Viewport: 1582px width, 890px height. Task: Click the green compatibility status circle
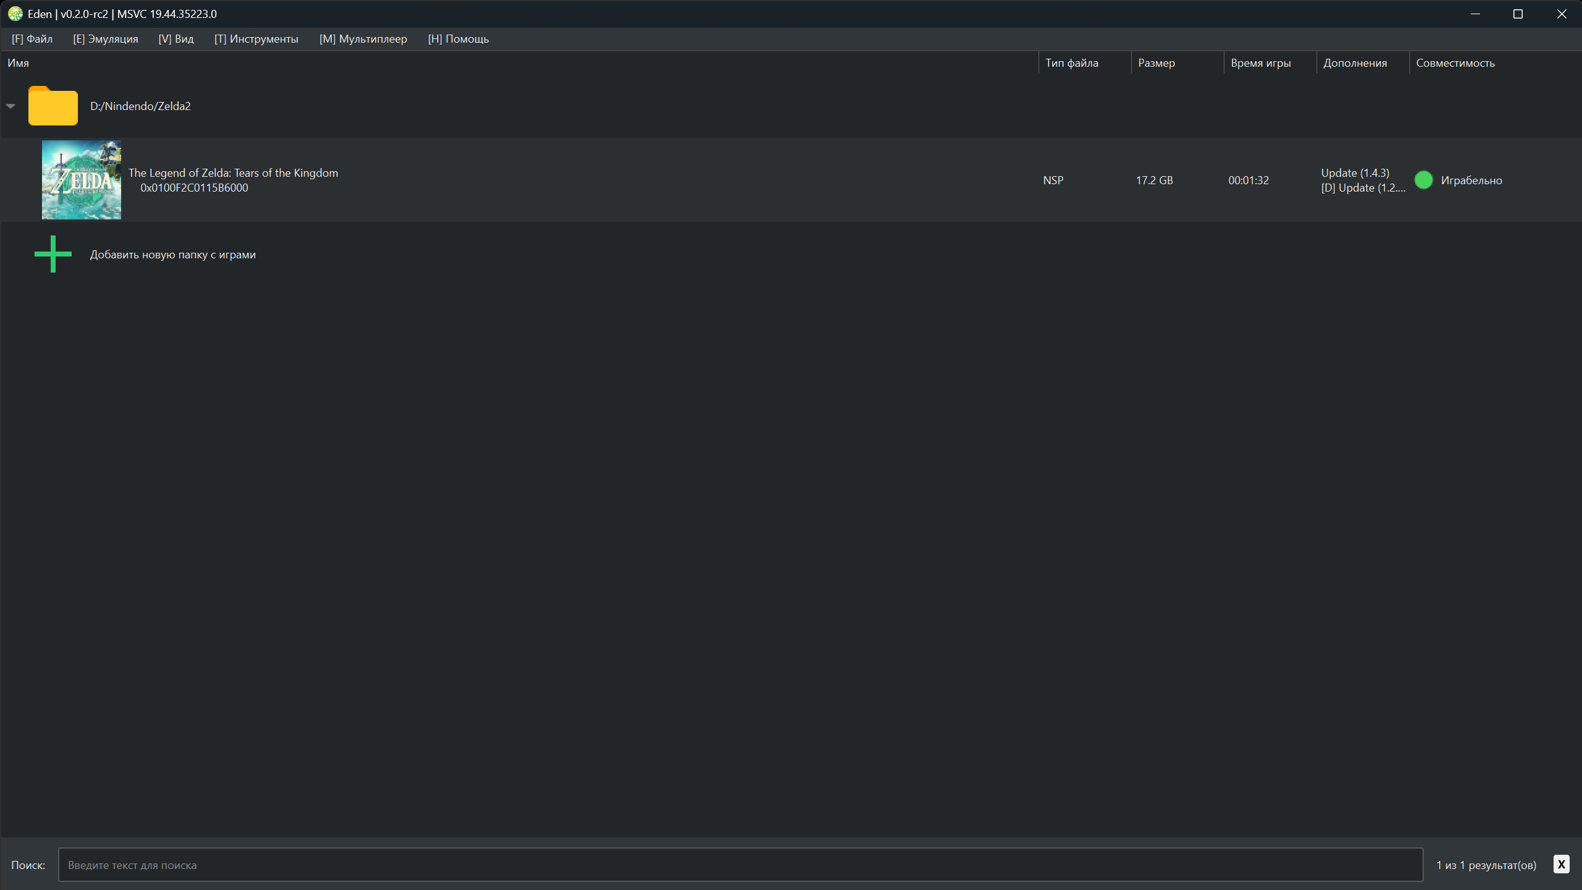(x=1424, y=180)
